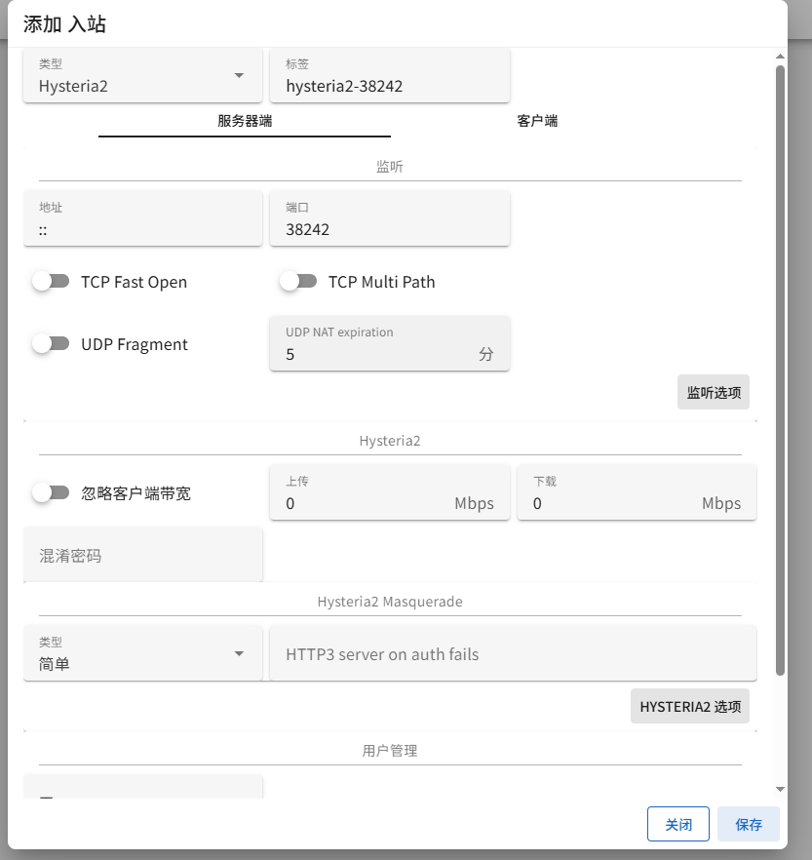
Task: Open the 类型 Hysteria2 dropdown
Action: click(142, 77)
